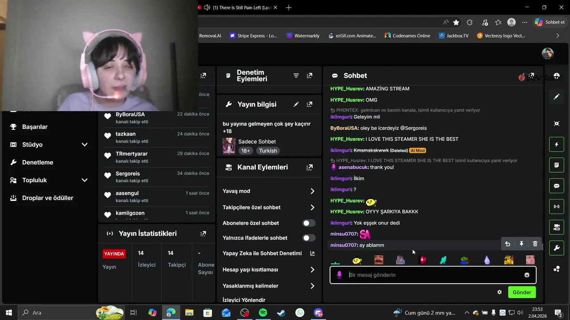
Task: Open browser extensions puzzle icon
Action: (x=469, y=22)
